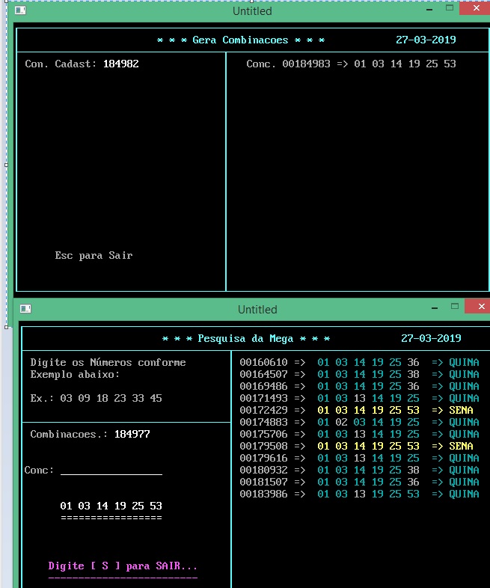Click the QUINA result row 00183986
The width and height of the screenshot is (490, 588).
click(359, 494)
